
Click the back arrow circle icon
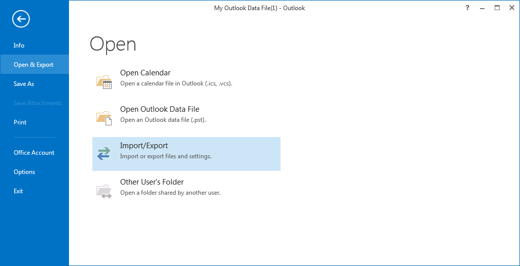(21, 19)
